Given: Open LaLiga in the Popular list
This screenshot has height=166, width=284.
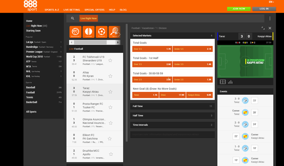Looking at the screenshot, I should pos(30,42).
